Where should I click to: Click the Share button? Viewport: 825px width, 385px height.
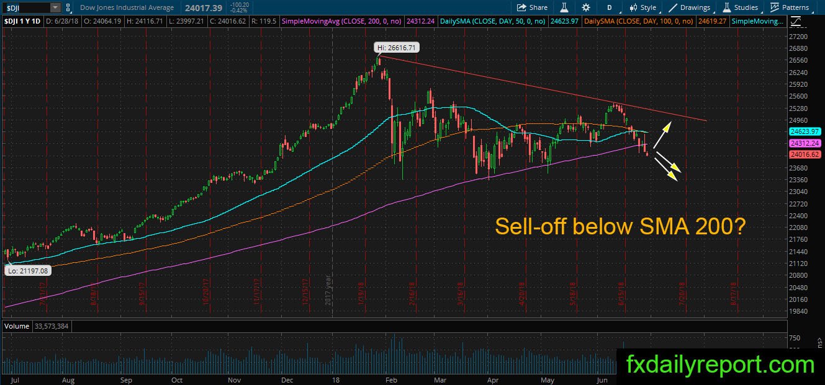pyautogui.click(x=532, y=7)
